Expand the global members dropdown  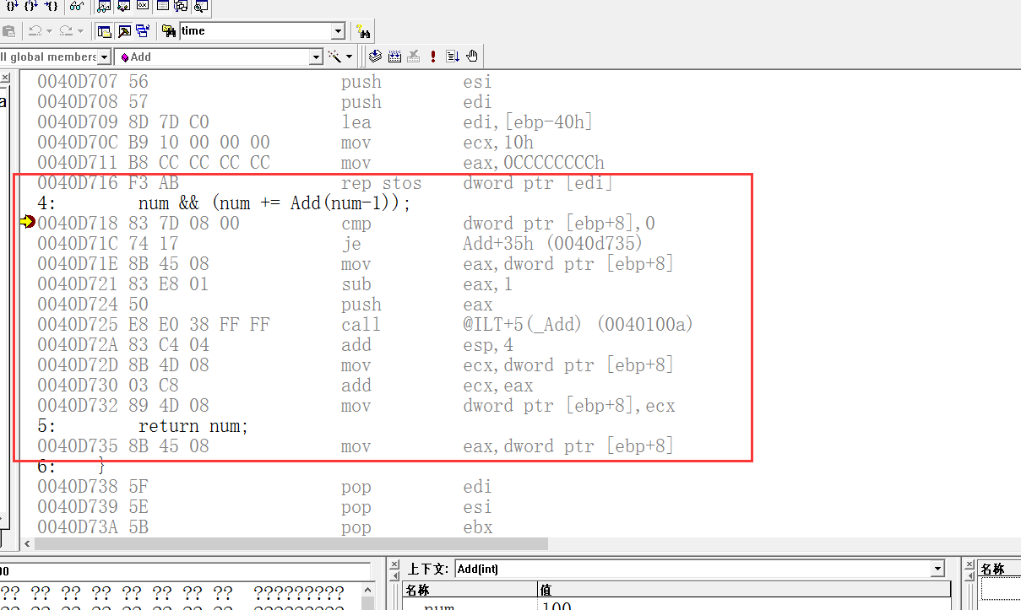click(105, 57)
